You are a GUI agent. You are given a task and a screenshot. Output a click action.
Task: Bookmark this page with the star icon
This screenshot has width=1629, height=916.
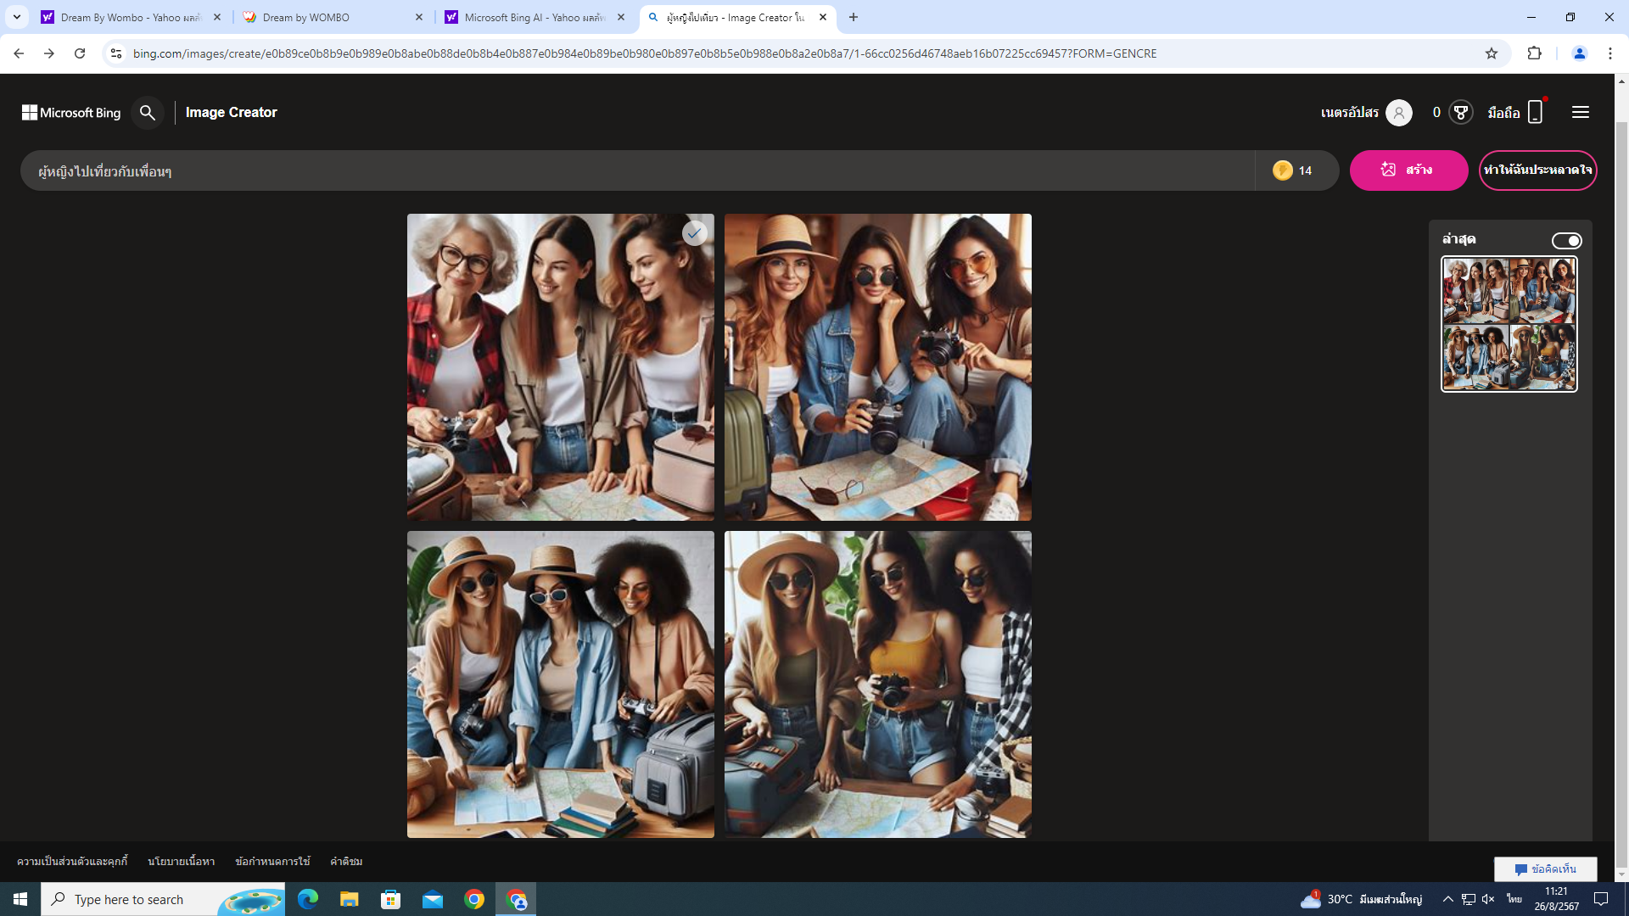(1492, 53)
